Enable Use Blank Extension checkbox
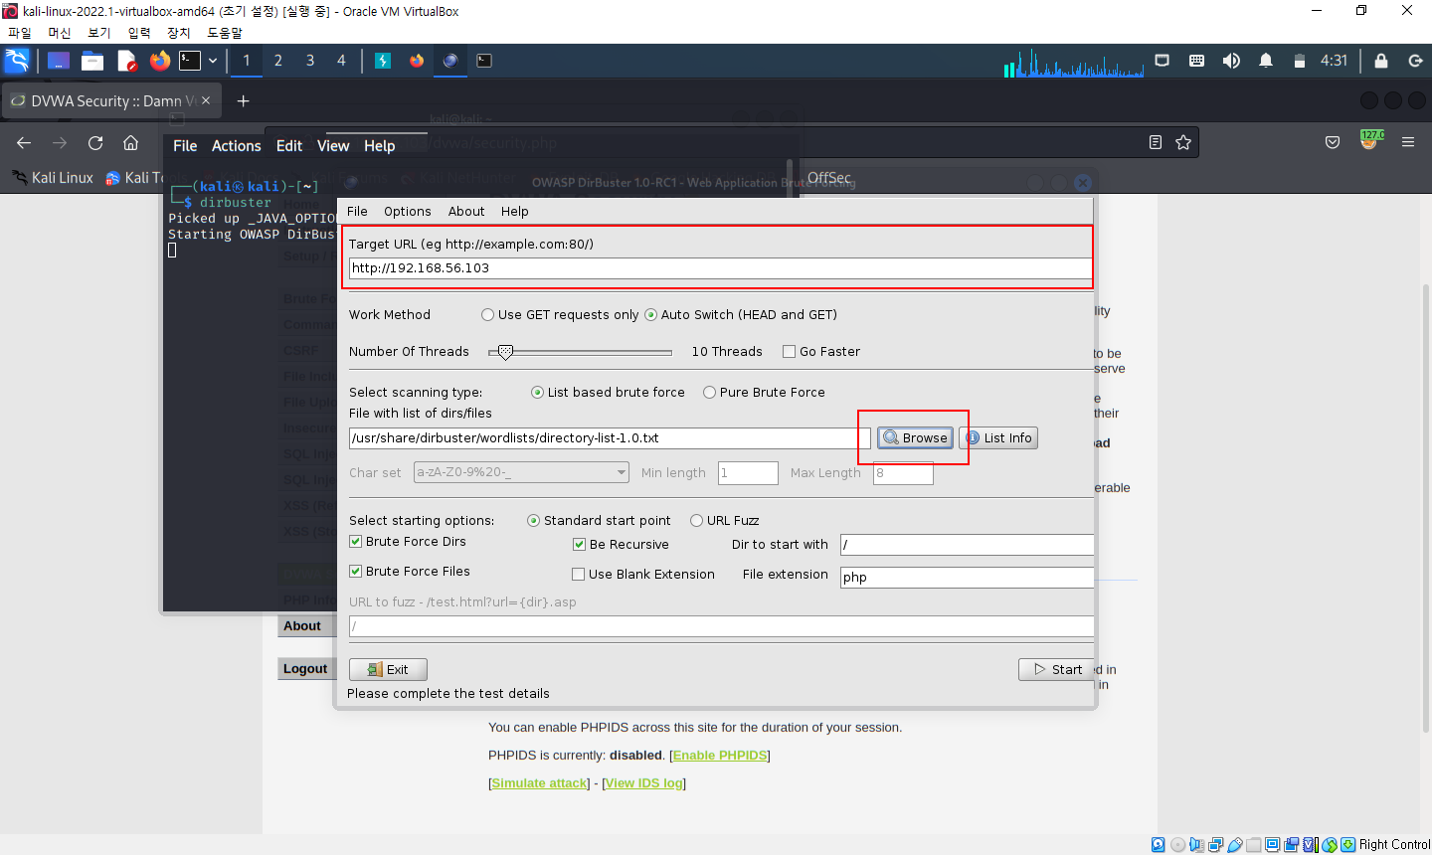The width and height of the screenshot is (1432, 855). coord(579,575)
